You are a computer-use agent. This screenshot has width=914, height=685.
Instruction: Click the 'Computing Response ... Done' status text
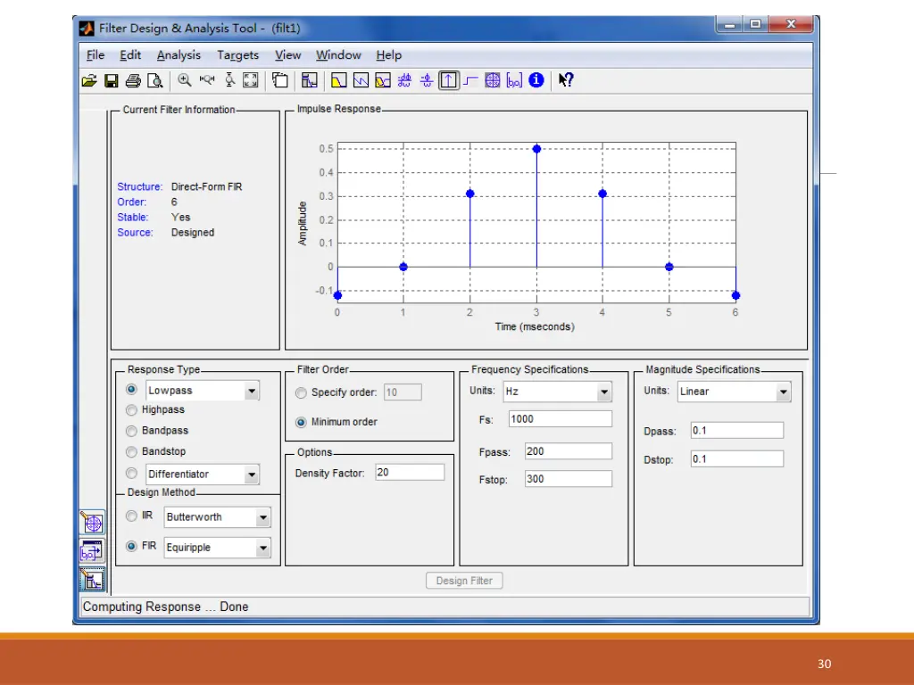pos(165,607)
